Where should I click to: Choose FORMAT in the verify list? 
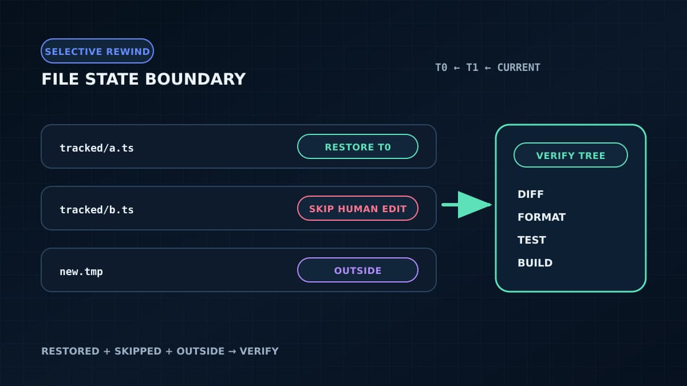pyautogui.click(x=542, y=217)
